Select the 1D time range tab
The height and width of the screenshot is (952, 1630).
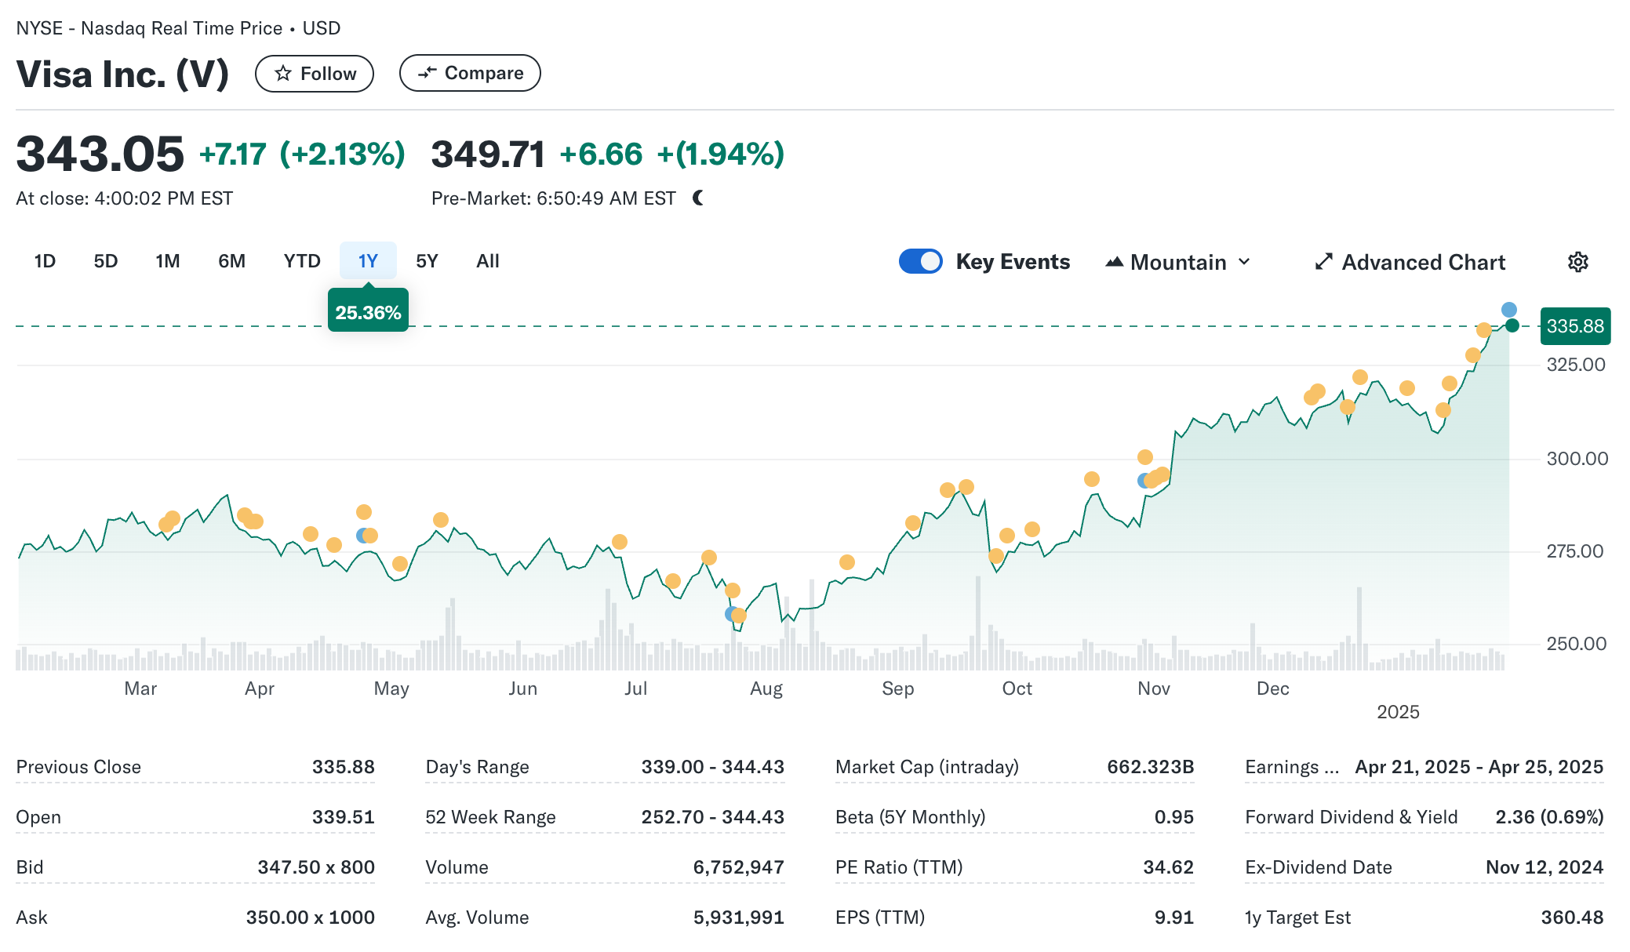tap(45, 261)
